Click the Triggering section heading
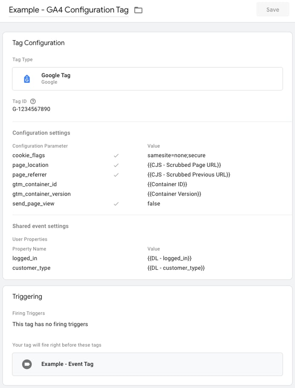The image size is (295, 388). pos(27,297)
